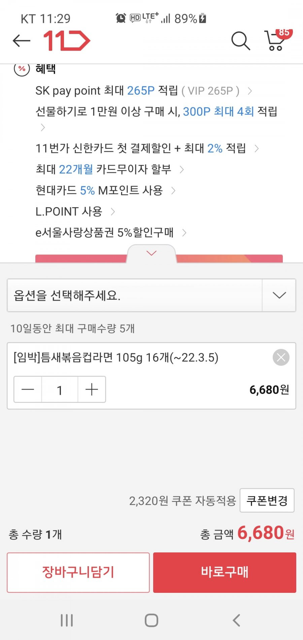Viewport: 303px width, 640px height.
Task: Open 최대 22개월 카드무이자 할부 info
Action: [110, 169]
